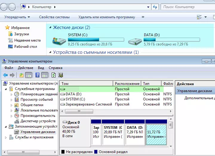Open the Вид menu

41,68
